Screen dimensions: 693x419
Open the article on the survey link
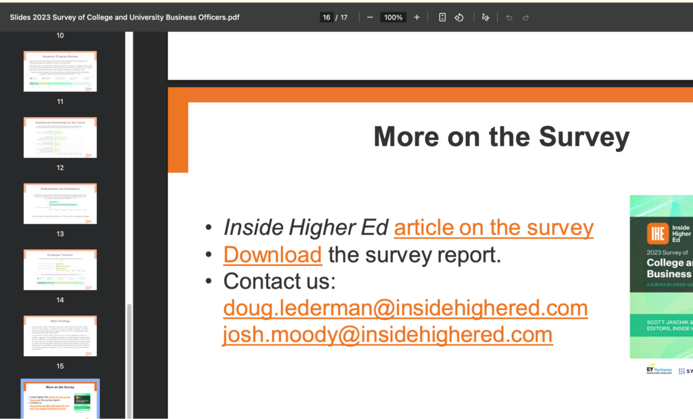click(493, 227)
